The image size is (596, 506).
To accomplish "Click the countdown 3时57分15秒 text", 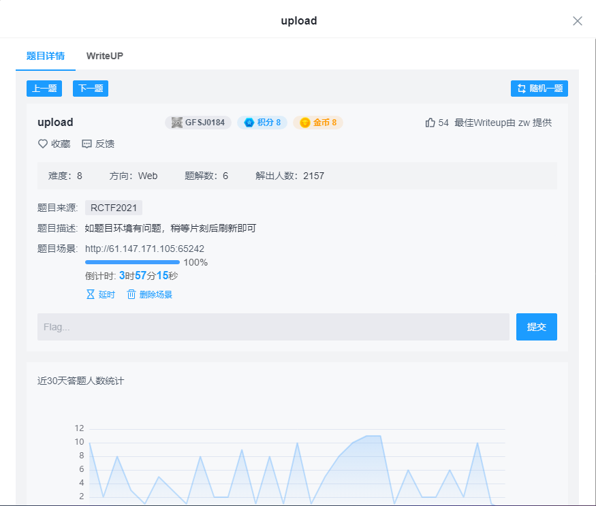I will coord(148,276).
